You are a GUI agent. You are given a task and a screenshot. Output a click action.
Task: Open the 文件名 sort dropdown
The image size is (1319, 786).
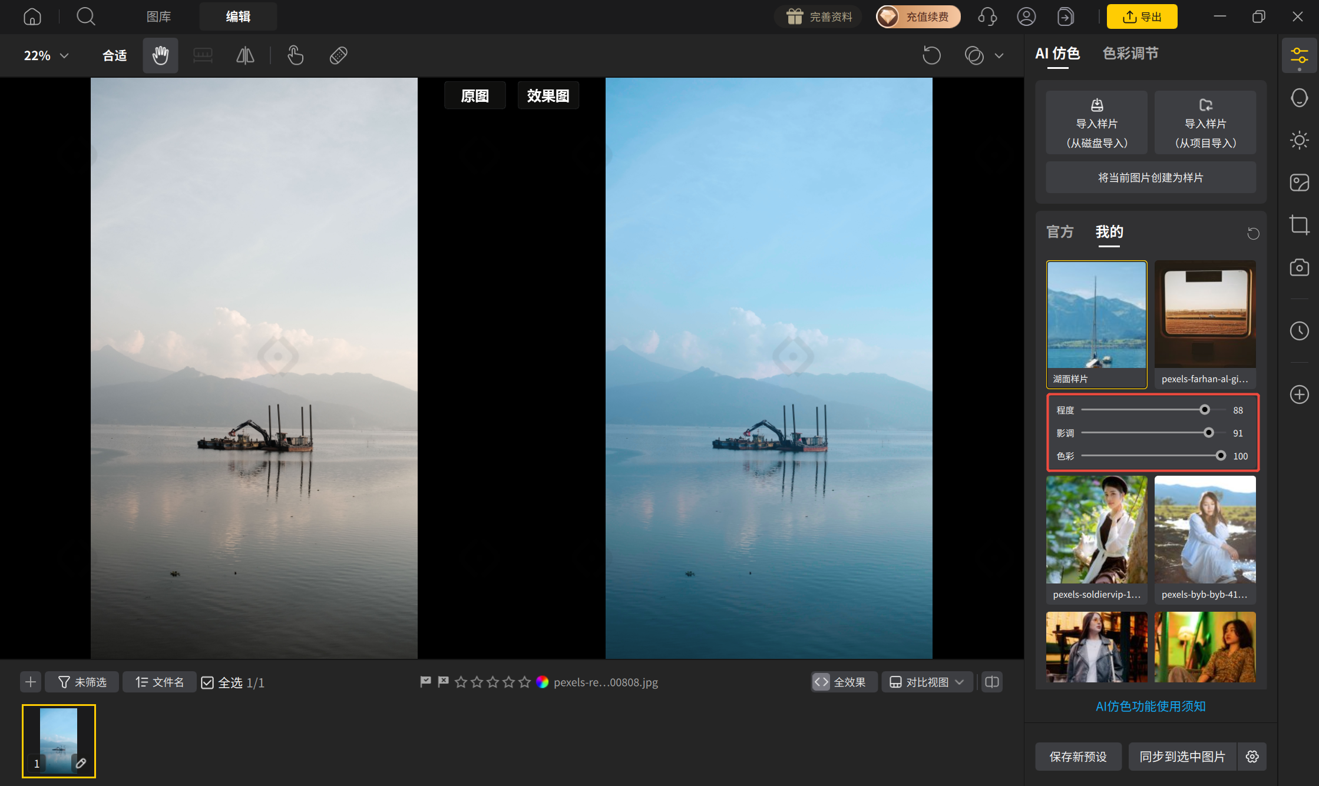tap(159, 682)
